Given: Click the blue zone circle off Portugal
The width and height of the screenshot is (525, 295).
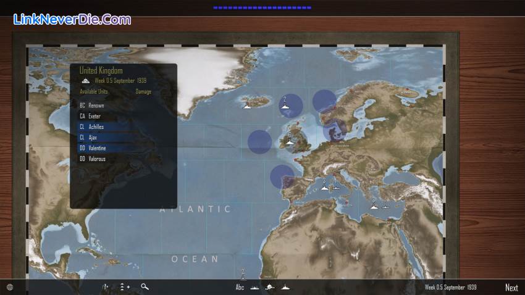Looking at the screenshot, I should coord(282,177).
